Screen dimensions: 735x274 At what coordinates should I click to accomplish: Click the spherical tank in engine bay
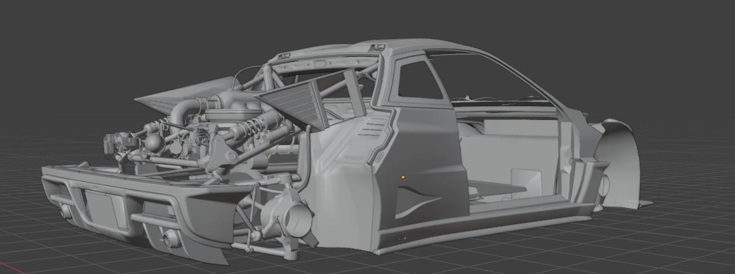click(x=154, y=142)
